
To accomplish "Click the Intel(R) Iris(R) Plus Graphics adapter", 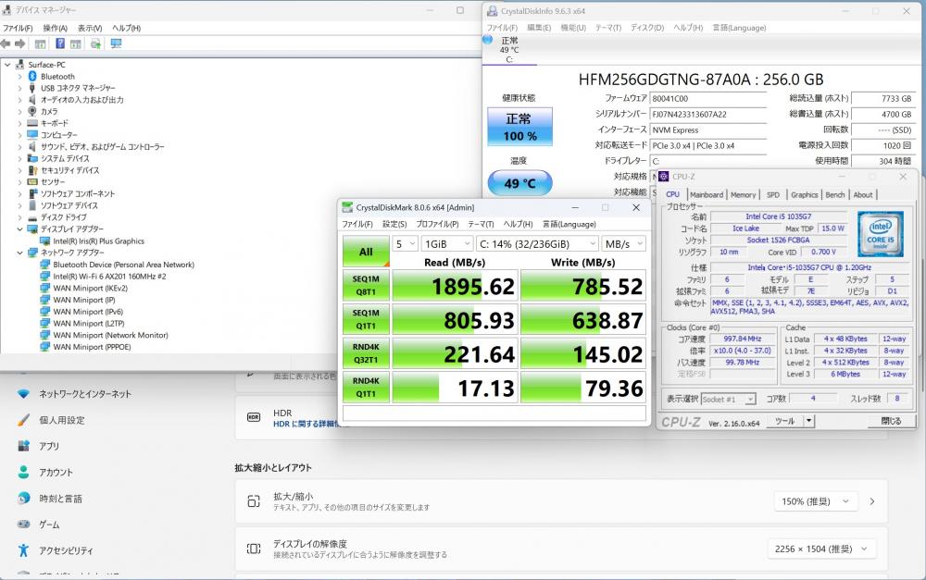I will pos(98,241).
